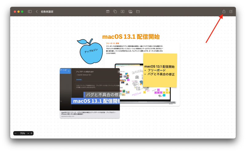Zoom out with the minus button
This screenshot has height=152, width=246.
pos(15,133)
